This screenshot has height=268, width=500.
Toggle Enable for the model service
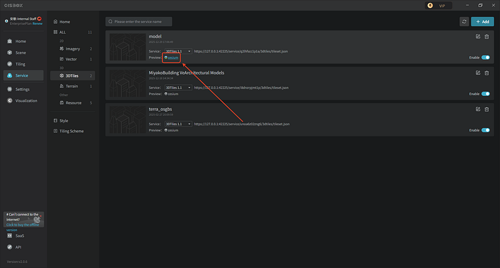(x=486, y=57)
